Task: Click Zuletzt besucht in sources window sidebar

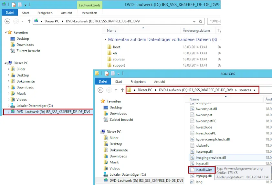Action: pos(121,120)
